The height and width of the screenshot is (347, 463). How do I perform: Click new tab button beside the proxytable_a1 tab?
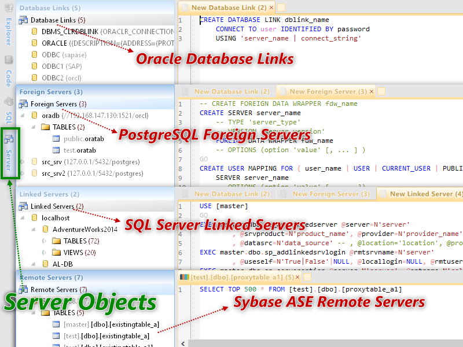(x=307, y=278)
